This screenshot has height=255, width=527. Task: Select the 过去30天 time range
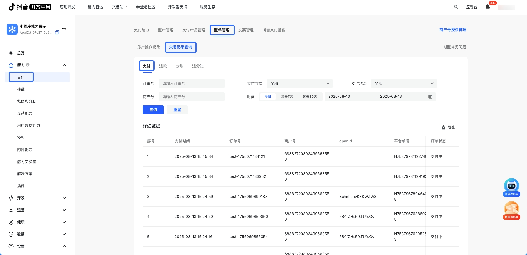[x=310, y=97]
